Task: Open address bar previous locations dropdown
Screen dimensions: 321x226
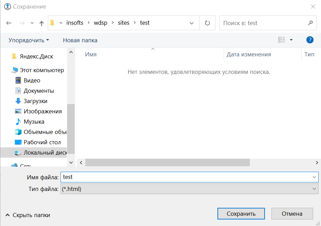Action: [192, 23]
